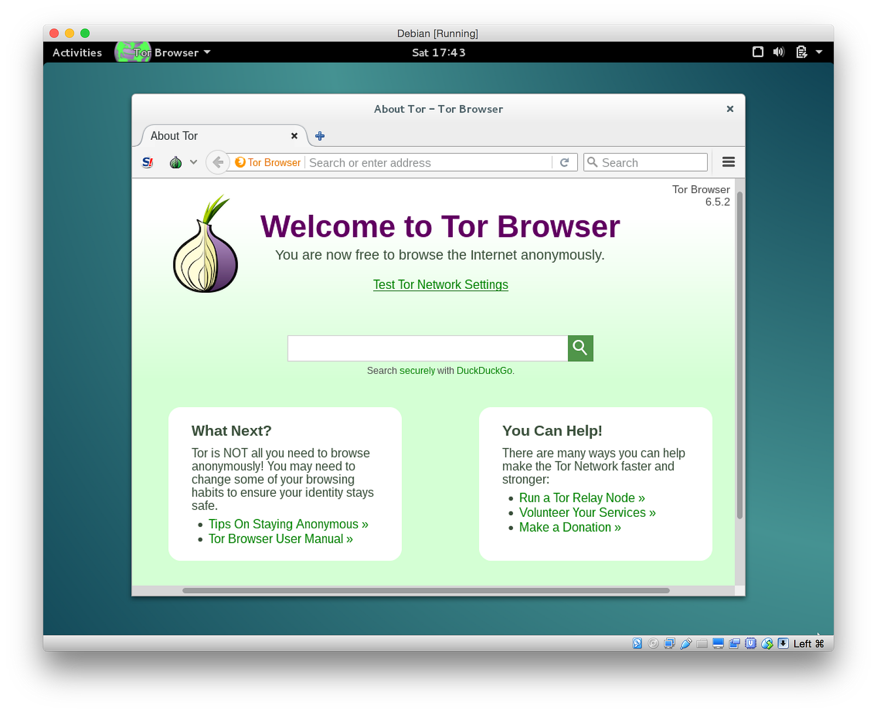Select the About Tor tab

(x=219, y=136)
